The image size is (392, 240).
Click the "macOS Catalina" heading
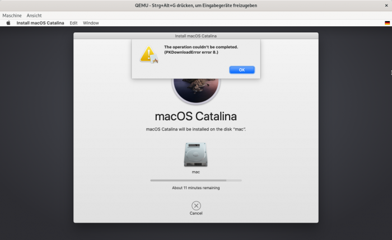pyautogui.click(x=195, y=116)
